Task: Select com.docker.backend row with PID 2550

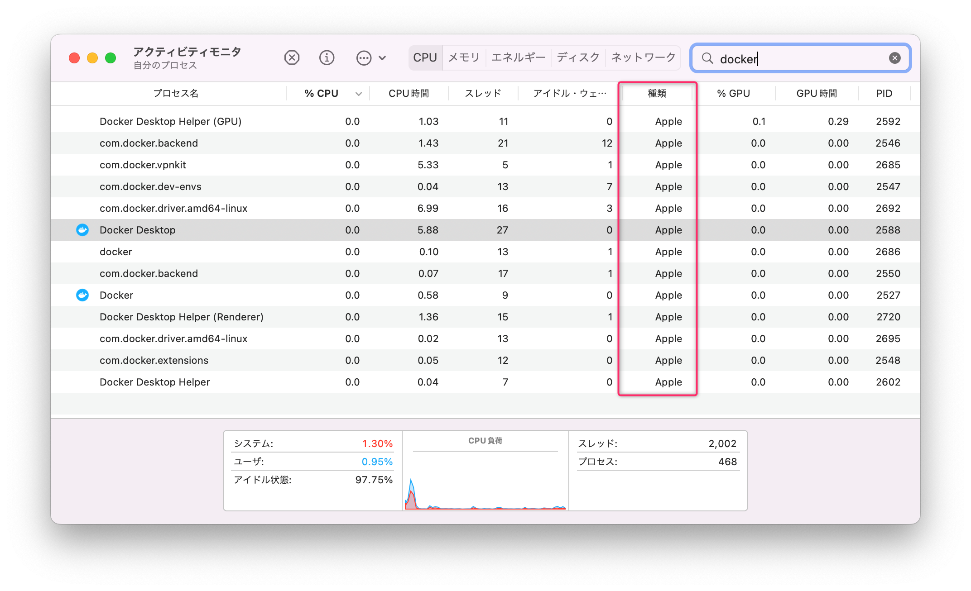Action: (485, 273)
